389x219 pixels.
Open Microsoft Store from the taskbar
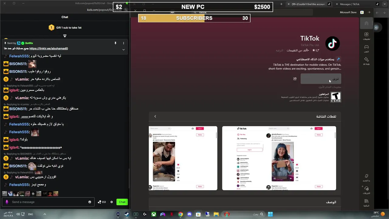click(198, 214)
